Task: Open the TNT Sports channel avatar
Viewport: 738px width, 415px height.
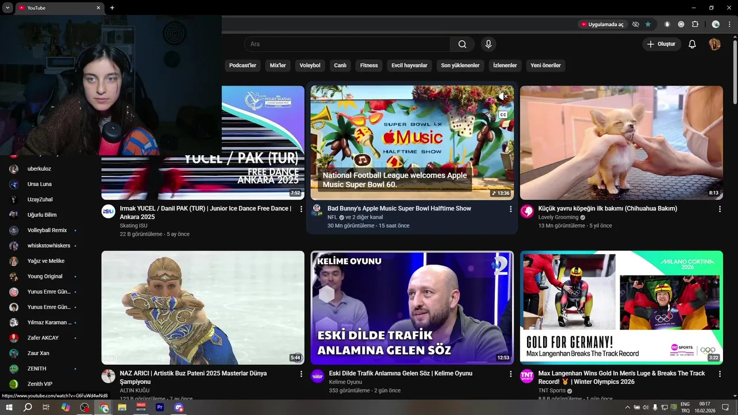Action: point(527,376)
